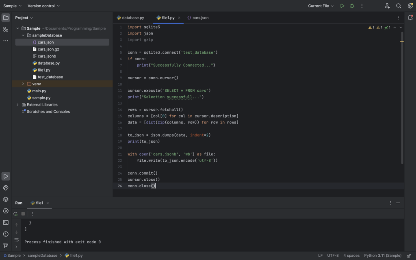This screenshot has width=416, height=260.
Task: Collapse the sampleDatabase folder
Action: (x=23, y=35)
